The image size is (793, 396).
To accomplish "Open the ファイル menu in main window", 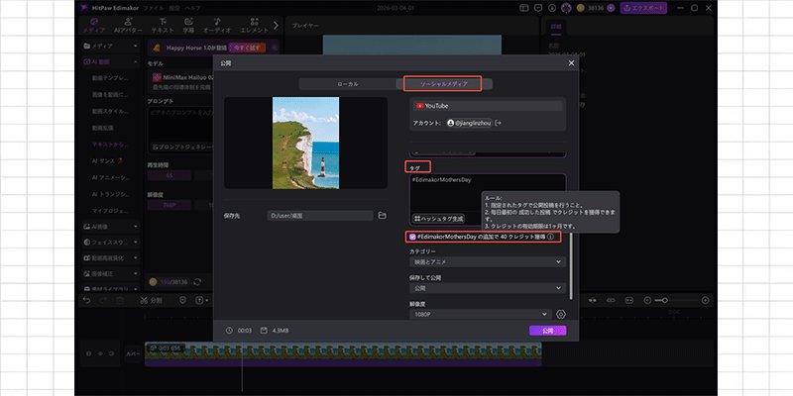I will [154, 8].
